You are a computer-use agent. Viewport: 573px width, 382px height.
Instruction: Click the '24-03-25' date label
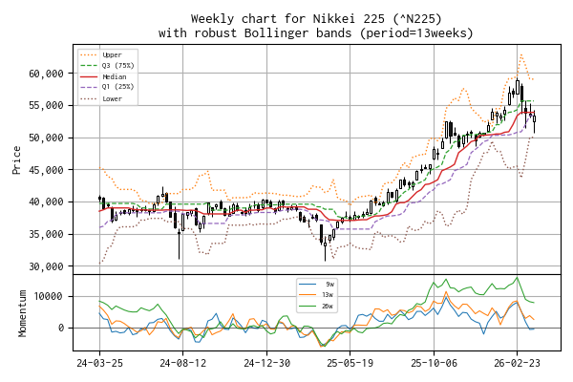pos(99,363)
